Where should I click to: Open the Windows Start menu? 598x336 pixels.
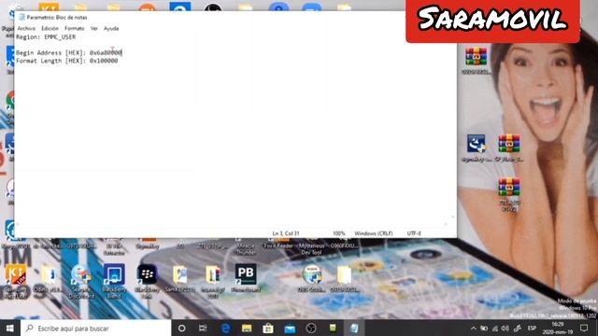click(x=9, y=328)
